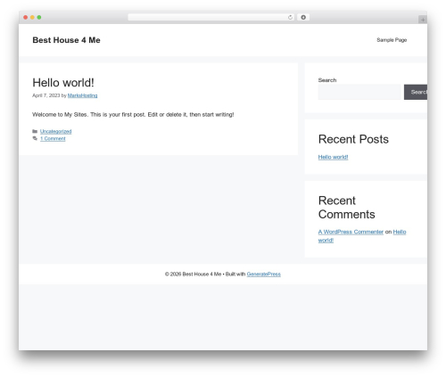The width and height of the screenshot is (446, 377).
Task: Open the GeneratePress footer link
Action: click(264, 274)
